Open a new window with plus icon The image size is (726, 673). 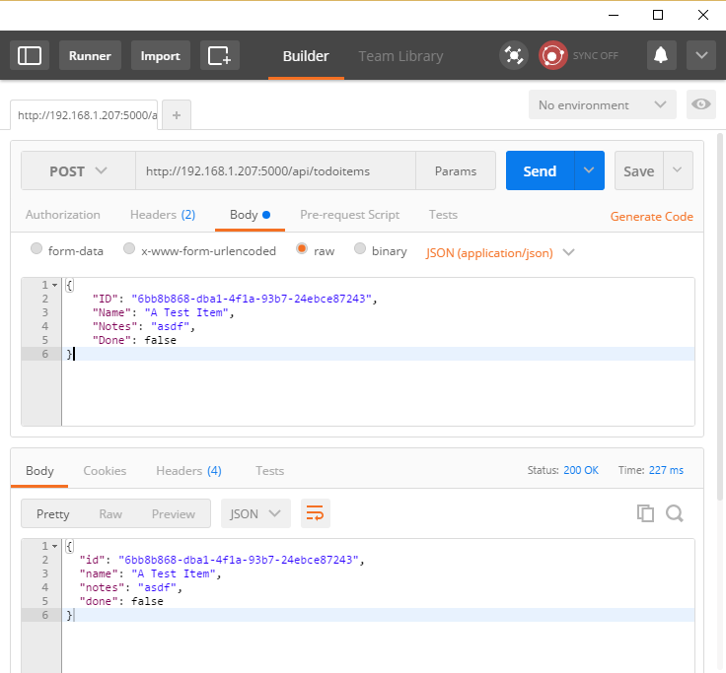219,55
